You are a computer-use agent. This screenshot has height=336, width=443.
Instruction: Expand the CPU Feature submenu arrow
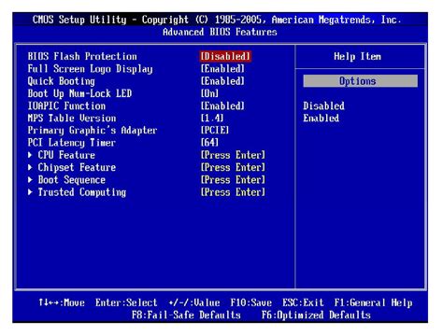[x=30, y=155]
